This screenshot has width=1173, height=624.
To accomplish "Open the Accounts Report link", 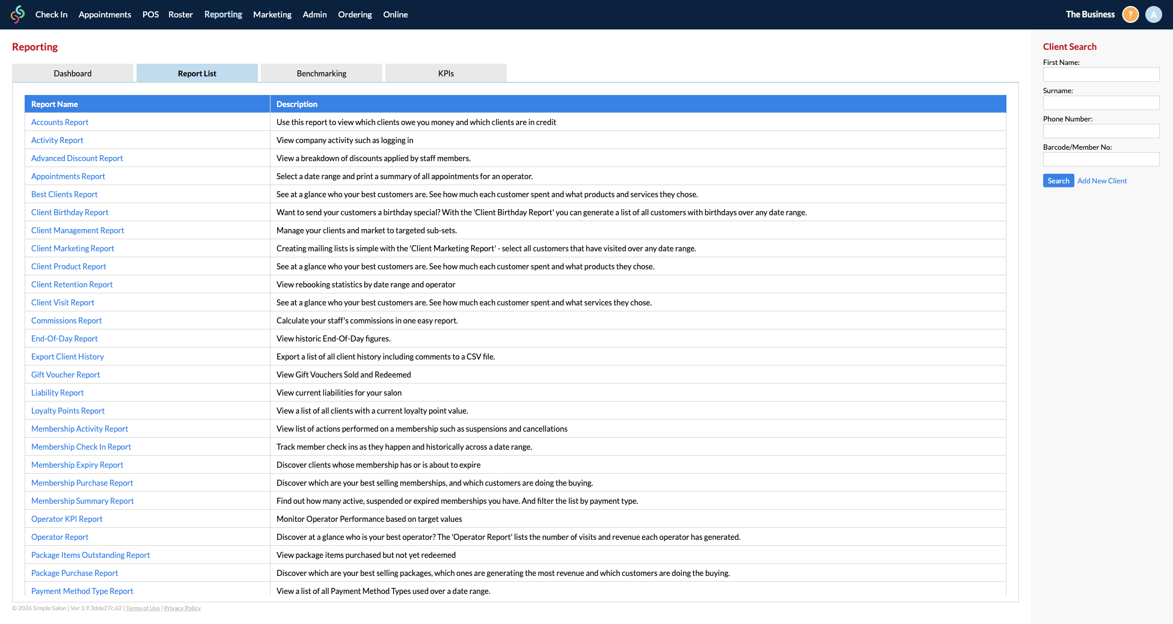I will pos(60,122).
